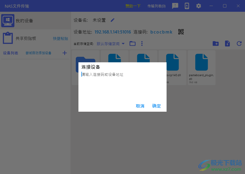Image resolution: width=245 pixels, height=174 pixels.
Task: Open 传输列表(0) transfer list
Action: click(156, 6)
